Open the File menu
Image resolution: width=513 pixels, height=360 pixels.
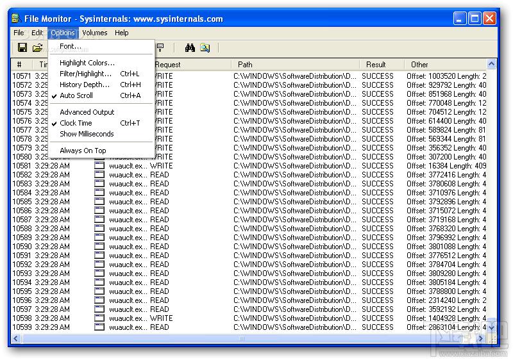click(x=19, y=33)
